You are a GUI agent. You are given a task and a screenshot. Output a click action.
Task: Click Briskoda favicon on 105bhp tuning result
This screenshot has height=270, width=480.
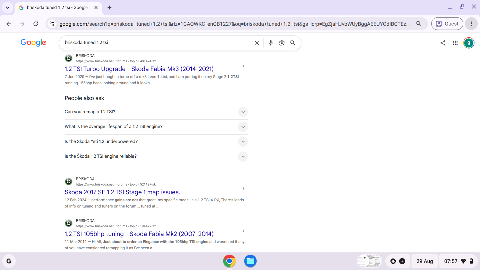(68, 223)
